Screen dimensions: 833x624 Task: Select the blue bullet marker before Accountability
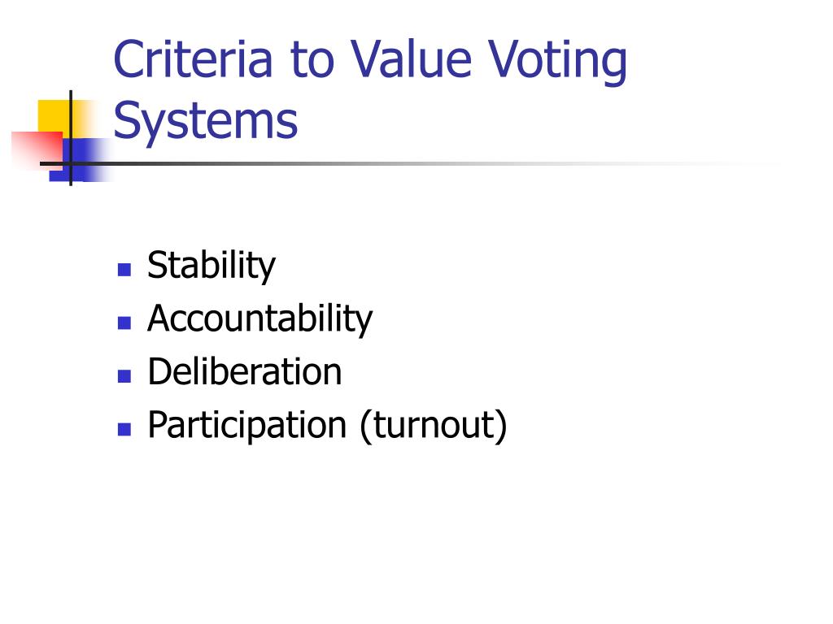[x=124, y=323]
